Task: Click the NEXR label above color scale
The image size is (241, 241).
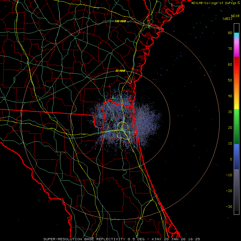Action: 235,16
